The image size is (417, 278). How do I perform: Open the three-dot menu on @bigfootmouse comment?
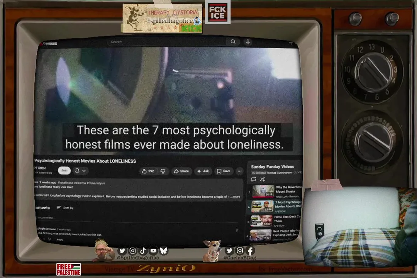[x=237, y=231]
